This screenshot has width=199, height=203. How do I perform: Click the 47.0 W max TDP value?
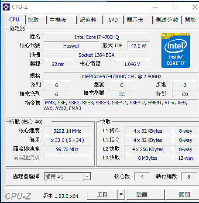coord(138,46)
